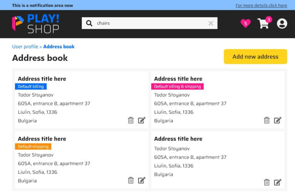Delete the Default billing & shipping address

267,120
